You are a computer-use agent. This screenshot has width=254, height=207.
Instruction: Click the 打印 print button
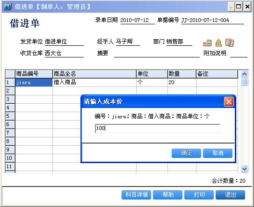pyautogui.click(x=199, y=195)
